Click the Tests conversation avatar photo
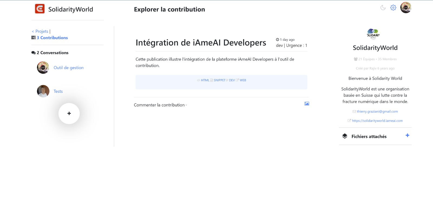 pyautogui.click(x=43, y=91)
